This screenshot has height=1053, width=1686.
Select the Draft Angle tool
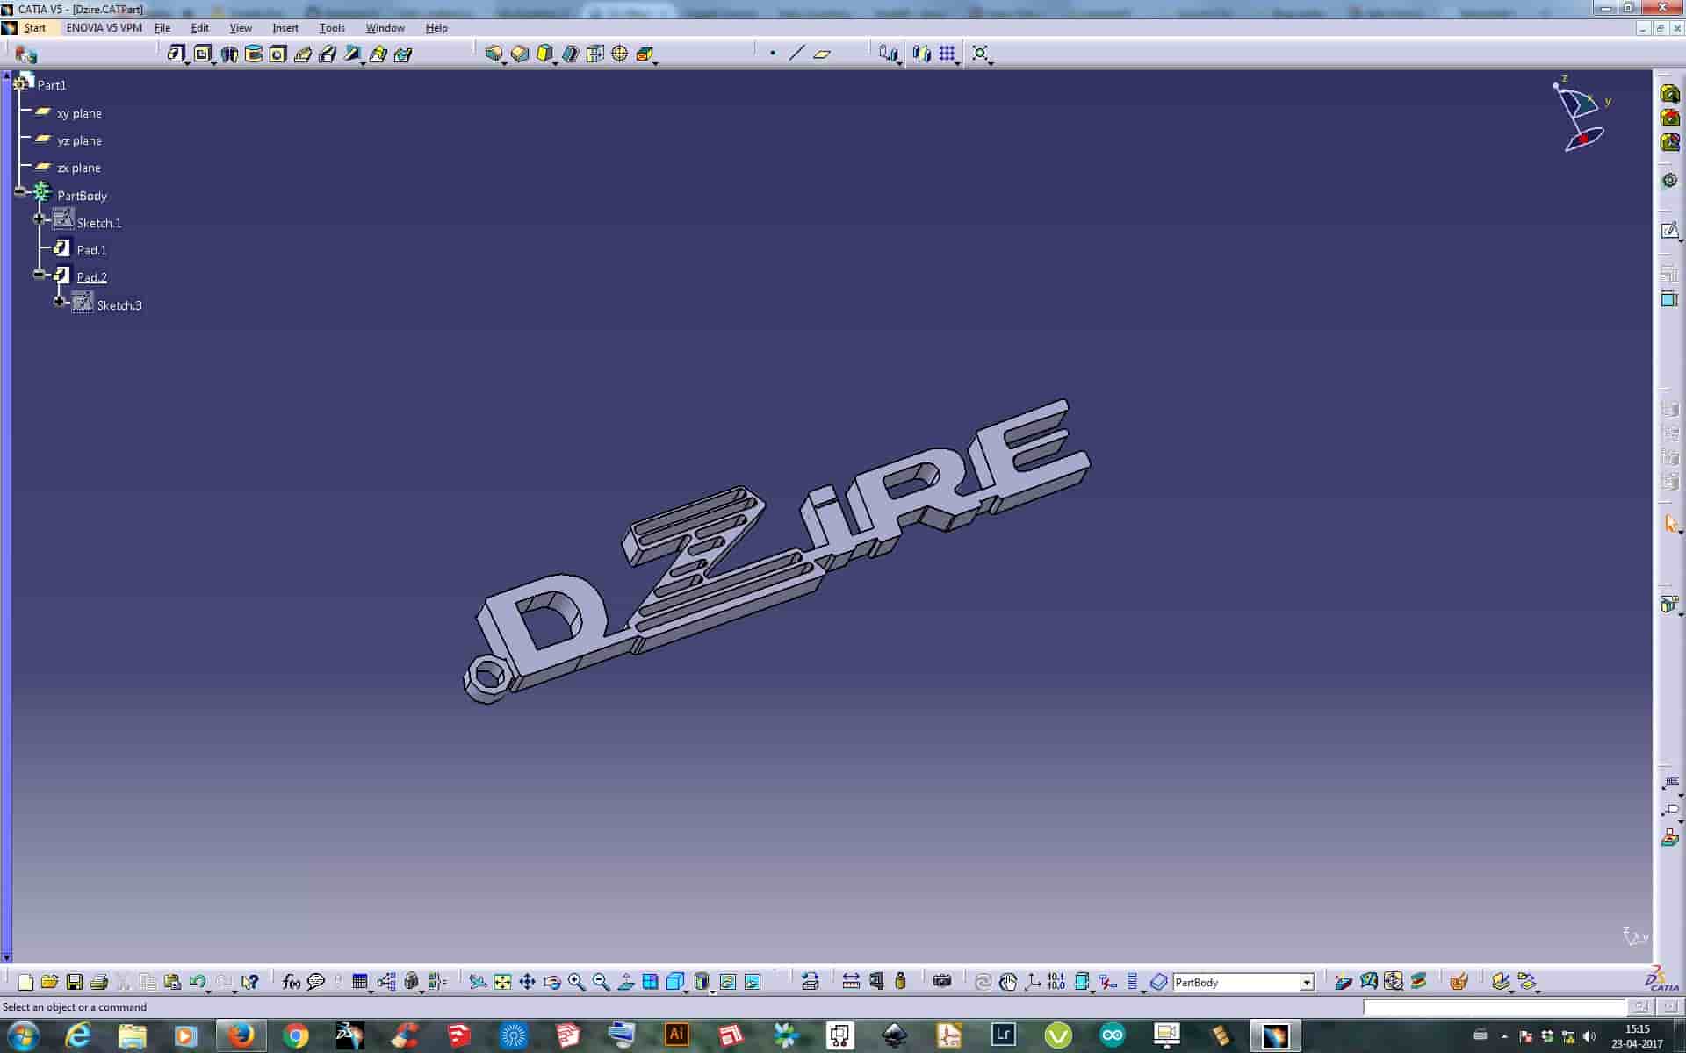[544, 54]
